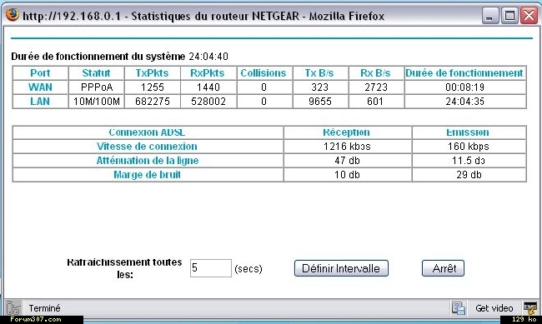
Task: Click the Collisions column header
Action: click(263, 73)
